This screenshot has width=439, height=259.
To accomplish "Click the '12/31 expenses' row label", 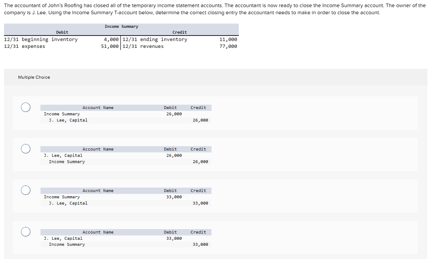I will click(x=24, y=46).
